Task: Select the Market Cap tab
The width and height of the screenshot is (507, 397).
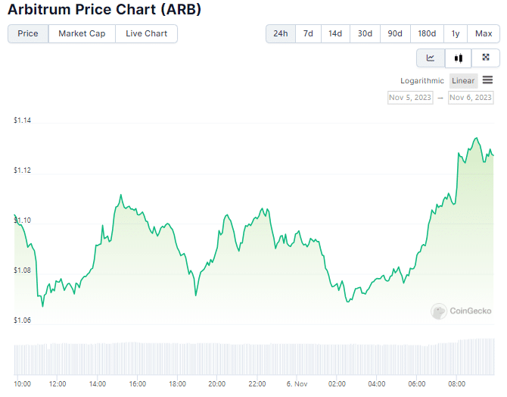Action: click(x=82, y=33)
